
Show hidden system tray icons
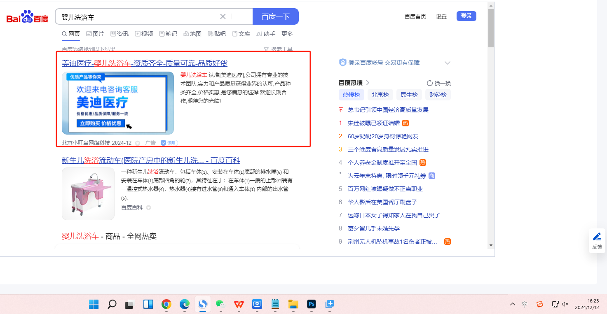513,305
